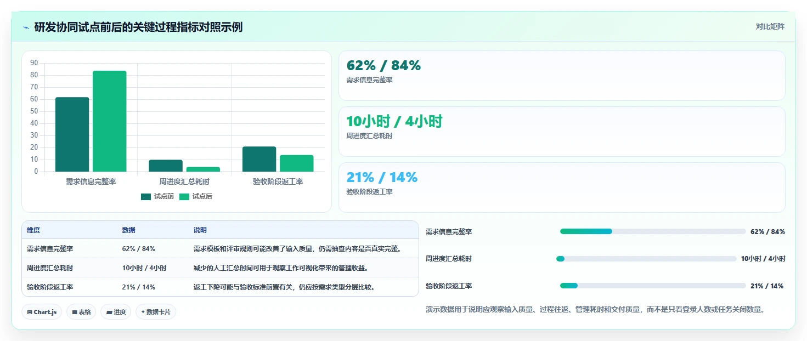Click the description starting 返工下降可能
Image resolution: width=807 pixels, height=341 pixels.
pyautogui.click(x=284, y=287)
